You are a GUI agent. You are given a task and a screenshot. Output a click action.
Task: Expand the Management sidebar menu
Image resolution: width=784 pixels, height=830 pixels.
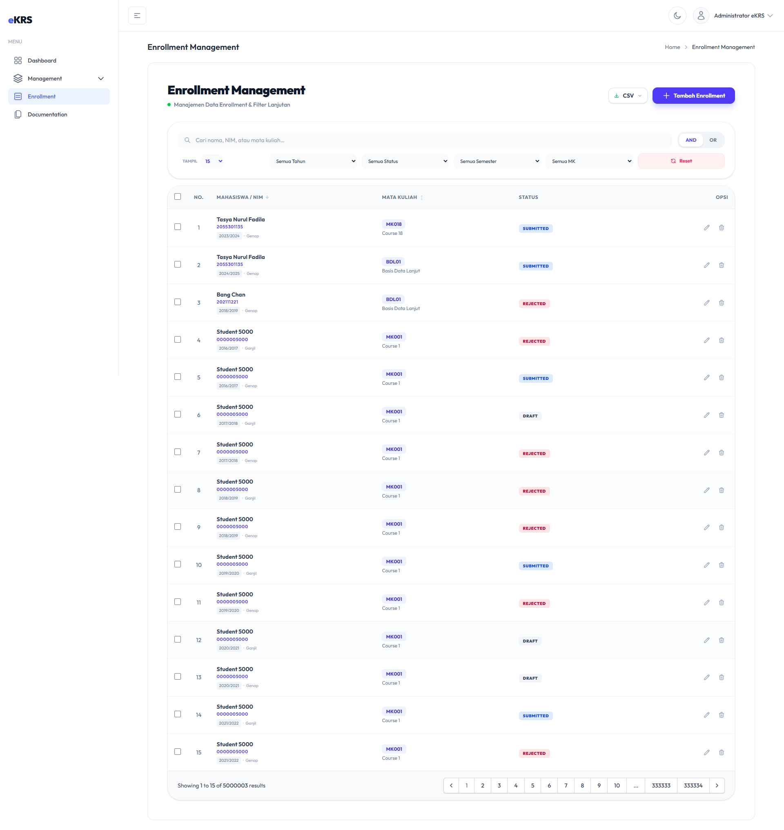tap(59, 78)
